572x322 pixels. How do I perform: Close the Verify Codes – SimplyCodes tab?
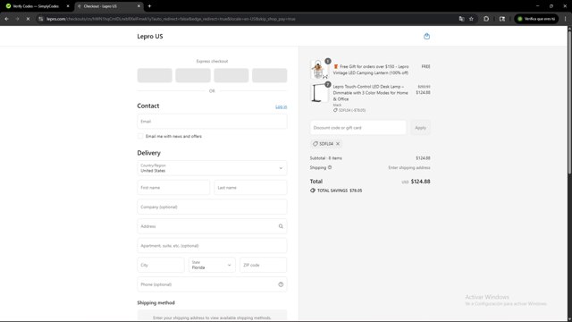68,6
